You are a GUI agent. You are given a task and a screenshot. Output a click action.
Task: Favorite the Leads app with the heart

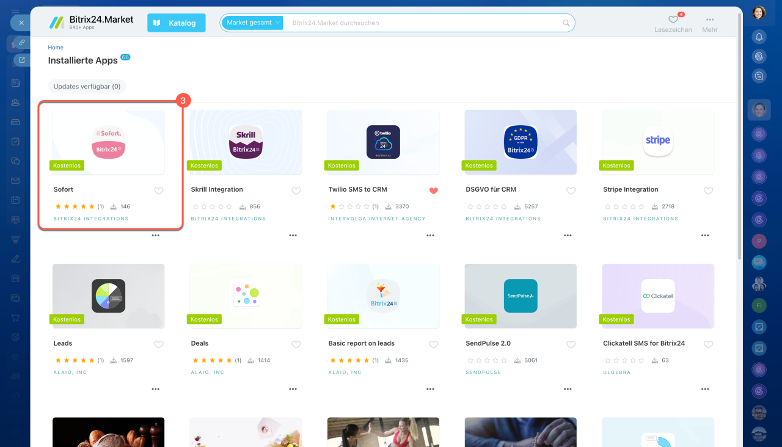coord(159,344)
